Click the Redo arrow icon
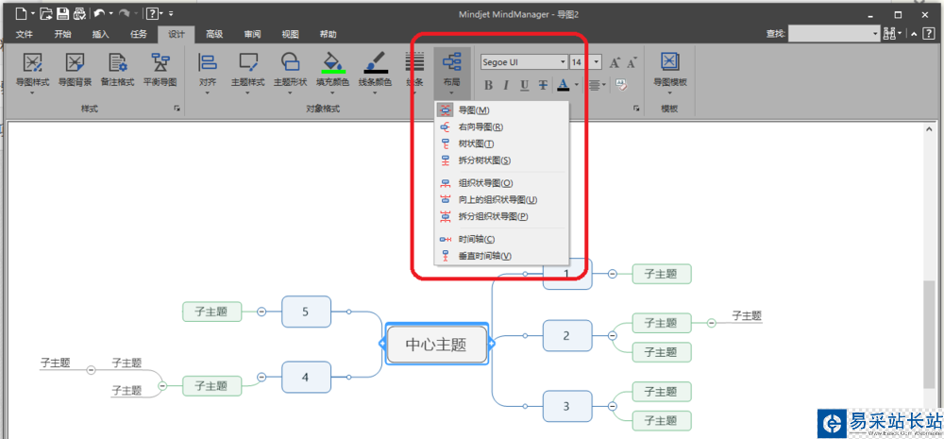Viewport: 944px width, 439px height. pyautogui.click(x=124, y=12)
